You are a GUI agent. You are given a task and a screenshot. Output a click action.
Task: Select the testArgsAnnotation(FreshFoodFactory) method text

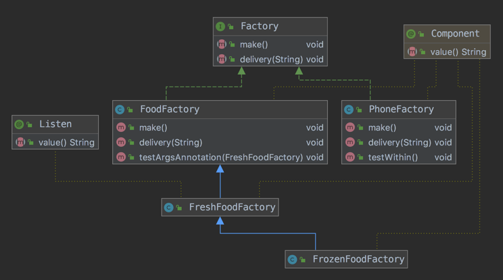click(220, 158)
